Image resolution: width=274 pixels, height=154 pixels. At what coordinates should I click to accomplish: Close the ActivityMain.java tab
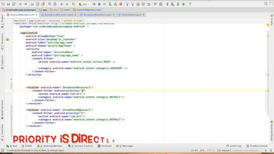(x=143, y=15)
